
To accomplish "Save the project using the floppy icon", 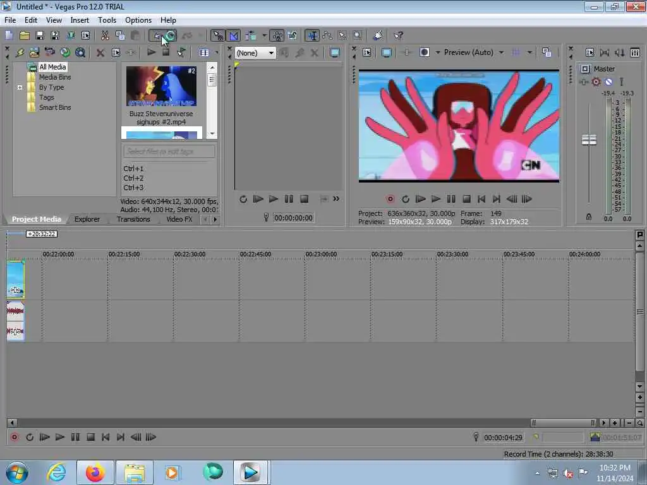I will click(x=40, y=35).
